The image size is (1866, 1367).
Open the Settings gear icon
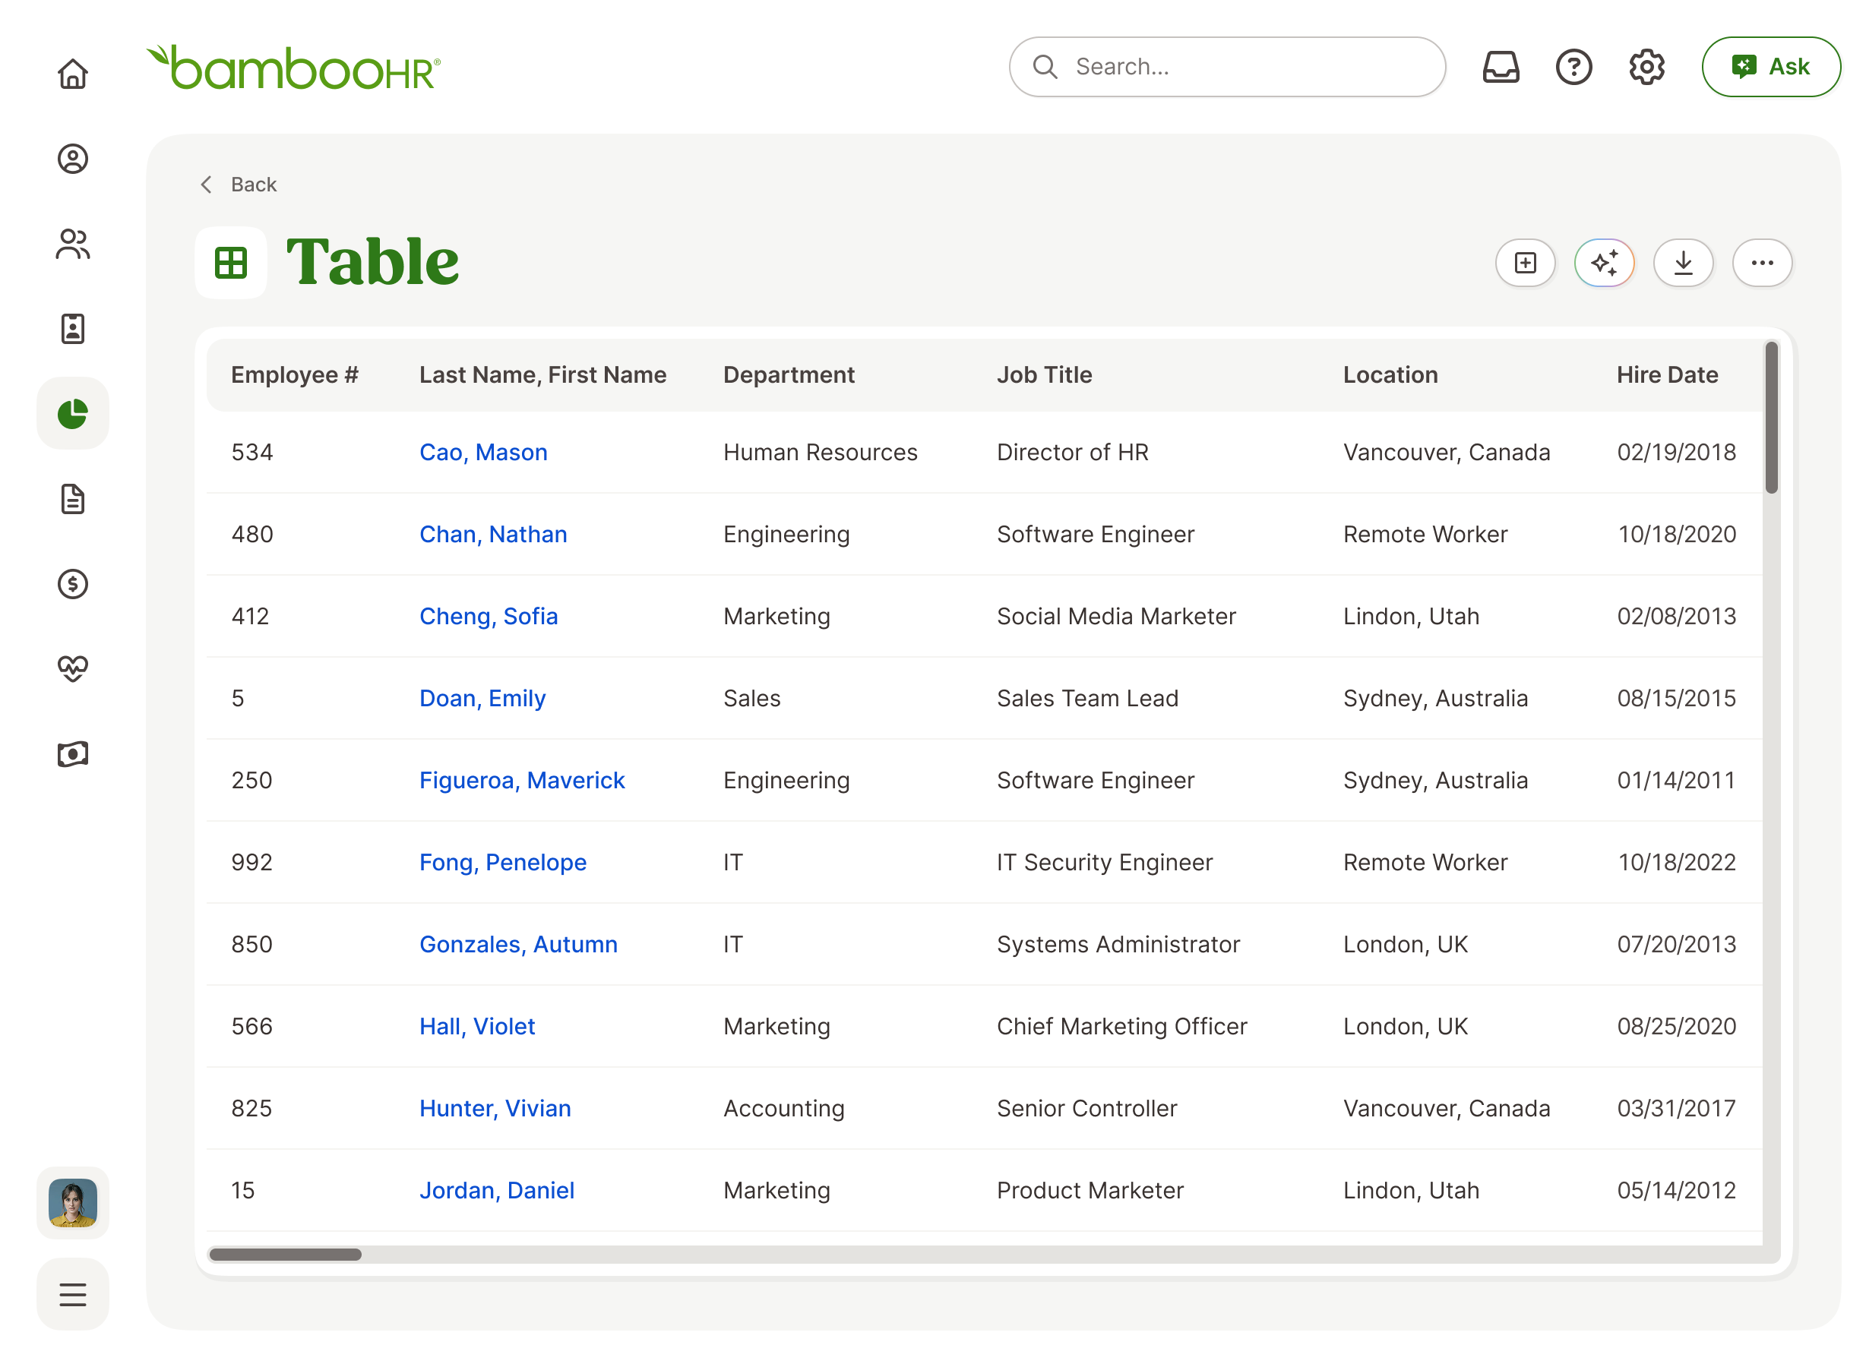1646,67
